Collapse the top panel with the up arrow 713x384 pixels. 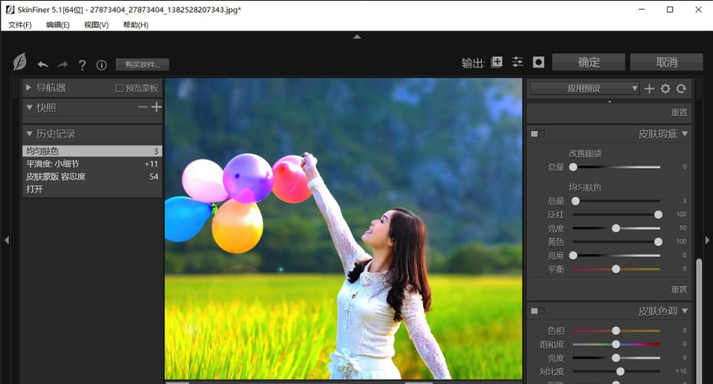(357, 36)
